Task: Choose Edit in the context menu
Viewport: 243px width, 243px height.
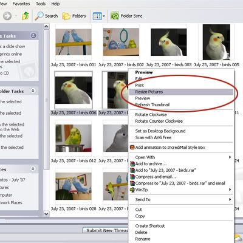Action: [x=181, y=78]
